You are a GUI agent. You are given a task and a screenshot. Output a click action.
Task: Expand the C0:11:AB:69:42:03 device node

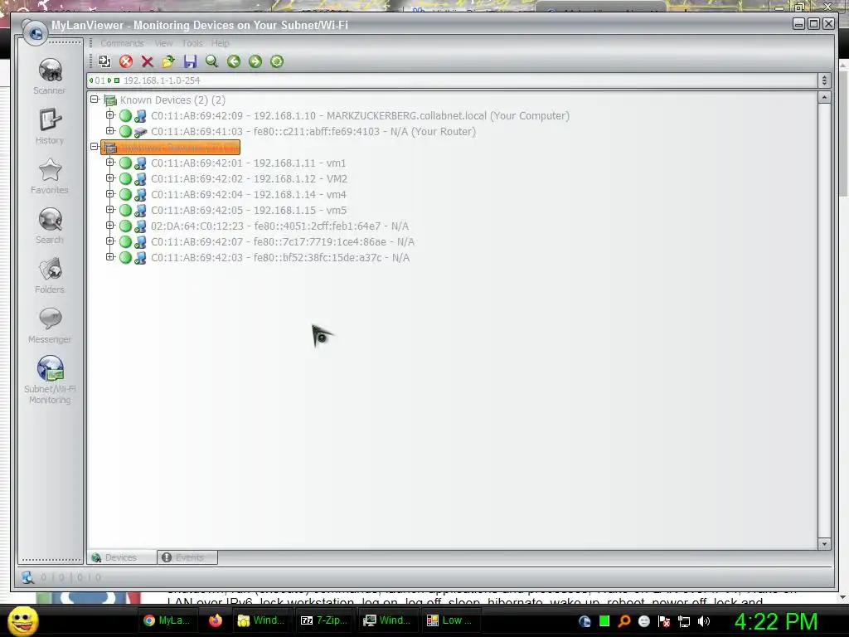pyautogui.click(x=110, y=257)
